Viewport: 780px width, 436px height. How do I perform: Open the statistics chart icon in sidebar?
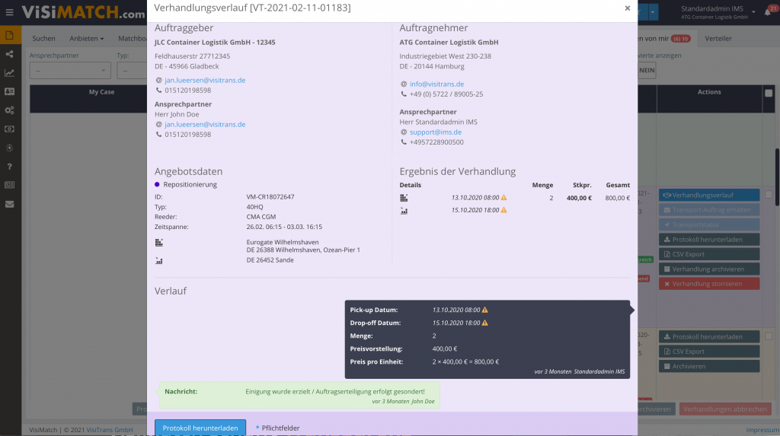9,72
